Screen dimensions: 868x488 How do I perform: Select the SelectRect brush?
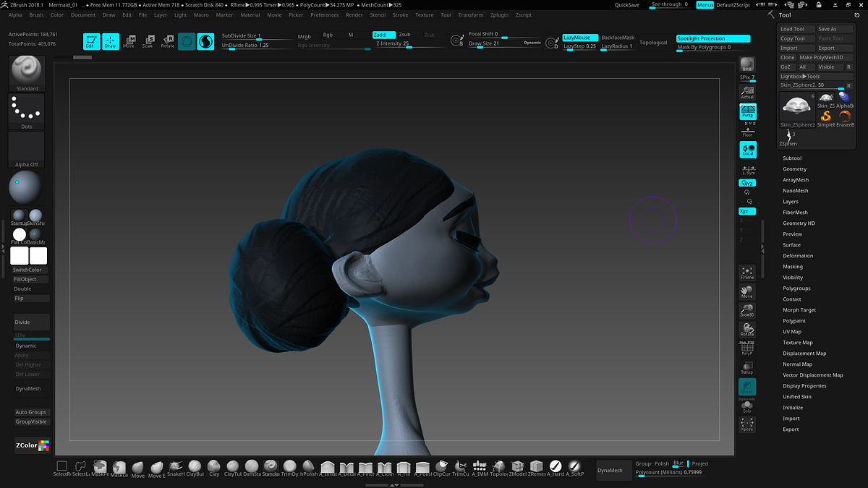tap(62, 468)
